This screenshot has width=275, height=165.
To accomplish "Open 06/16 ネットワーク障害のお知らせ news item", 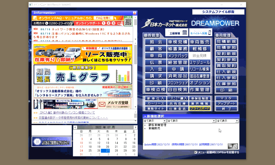I will pos(72,29).
